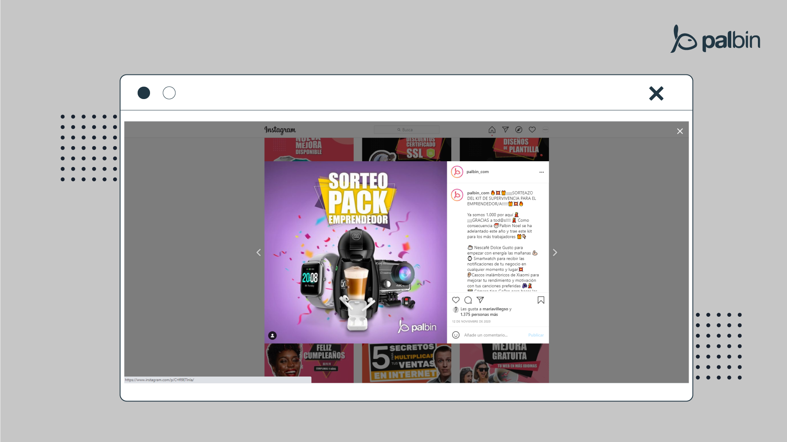Go back with the left carousel arrow
The height and width of the screenshot is (442, 787).
pyautogui.click(x=259, y=253)
